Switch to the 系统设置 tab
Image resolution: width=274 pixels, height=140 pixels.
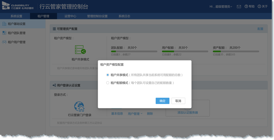[x=16, y=16]
